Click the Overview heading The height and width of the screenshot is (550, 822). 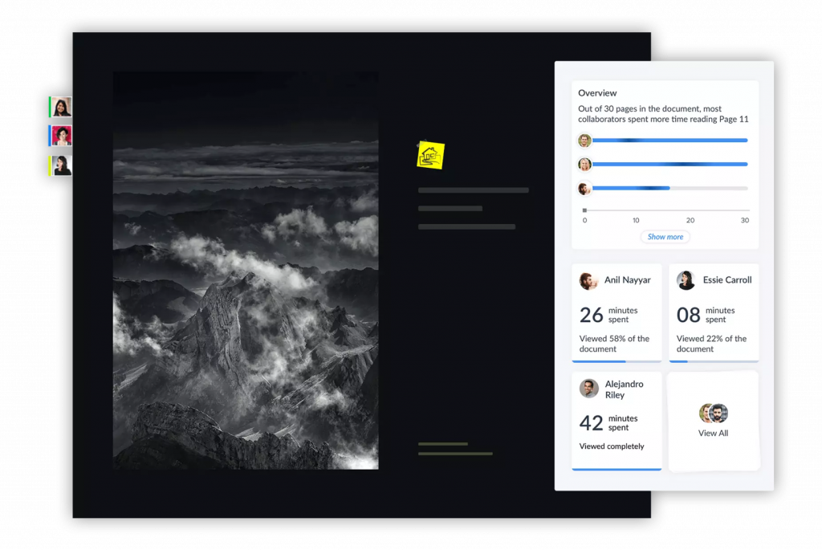[x=597, y=93]
